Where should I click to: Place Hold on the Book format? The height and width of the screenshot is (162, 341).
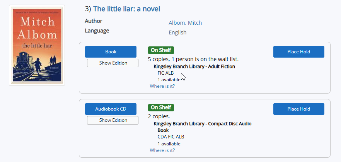pos(298,52)
